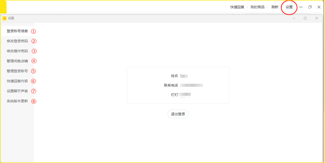Minimize the main application window
This screenshot has height=163, width=325.
301,7
